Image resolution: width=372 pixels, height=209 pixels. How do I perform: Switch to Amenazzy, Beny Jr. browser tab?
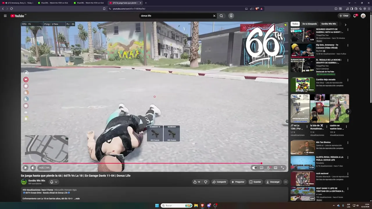click(18, 3)
